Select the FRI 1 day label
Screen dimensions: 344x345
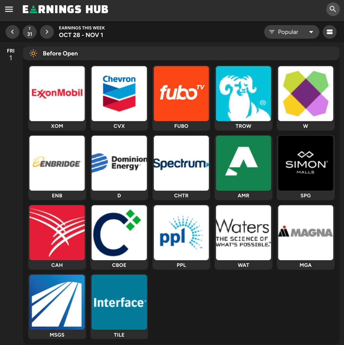[11, 55]
